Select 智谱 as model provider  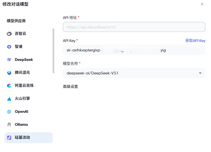point(29,47)
